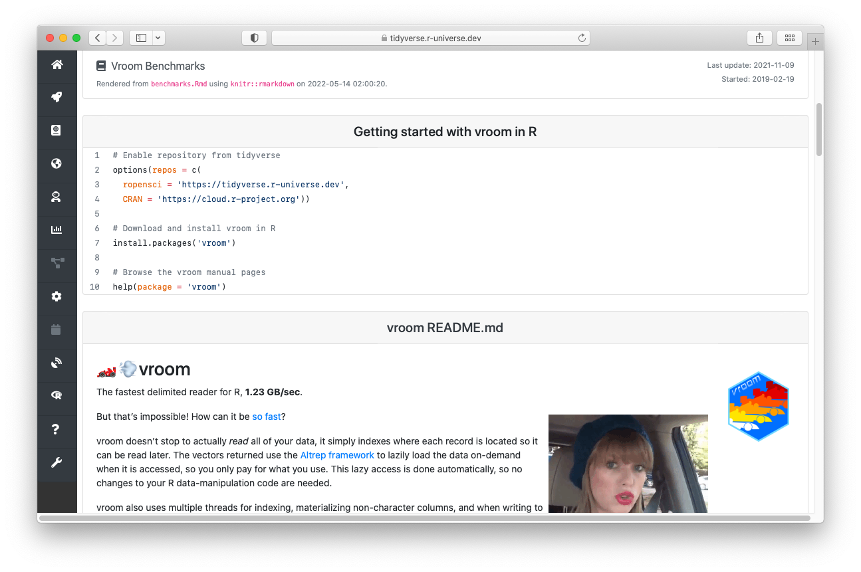861x572 pixels.
Task: Click the R logo sidebar icon
Action: (57, 396)
